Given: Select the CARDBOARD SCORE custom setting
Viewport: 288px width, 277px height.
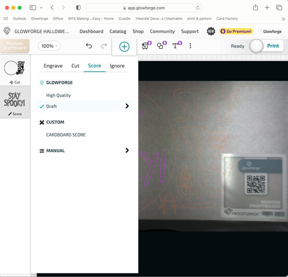Looking at the screenshot, I should 66,135.
